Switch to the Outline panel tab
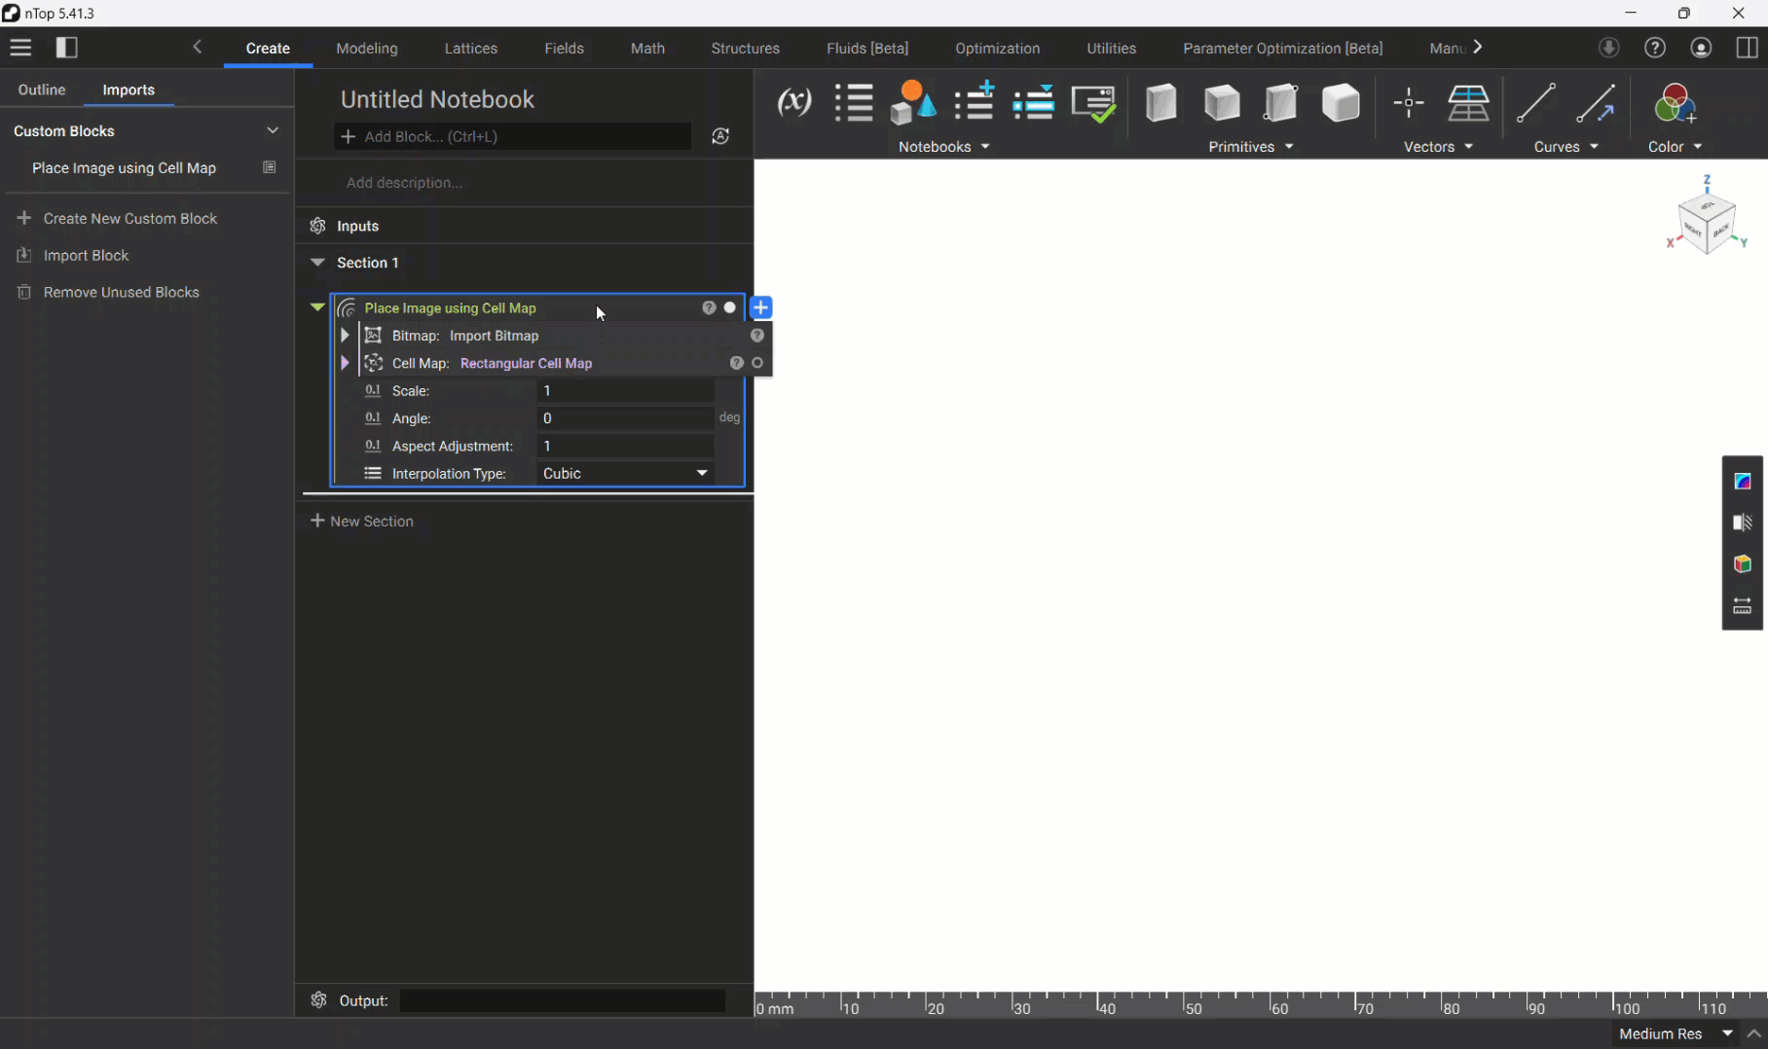Image resolution: width=1768 pixels, height=1049 pixels. pyautogui.click(x=42, y=90)
